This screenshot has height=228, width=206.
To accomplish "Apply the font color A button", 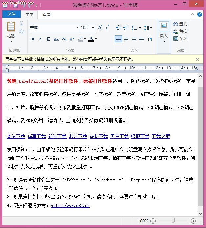I will 91,39.
